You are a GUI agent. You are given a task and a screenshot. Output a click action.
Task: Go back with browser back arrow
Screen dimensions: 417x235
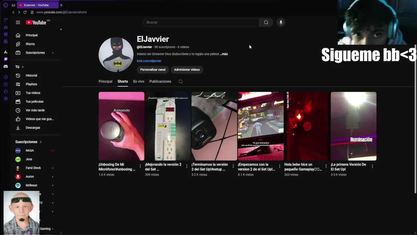click(13, 12)
